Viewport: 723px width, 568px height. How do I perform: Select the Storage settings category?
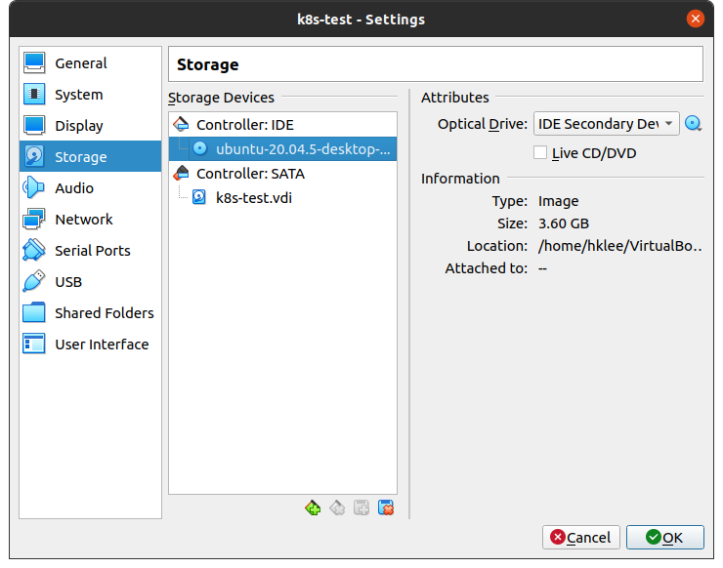pyautogui.click(x=90, y=156)
